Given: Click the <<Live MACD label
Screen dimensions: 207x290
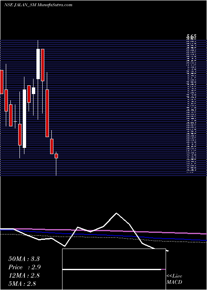Looking at the screenshot, I should point(174,279).
